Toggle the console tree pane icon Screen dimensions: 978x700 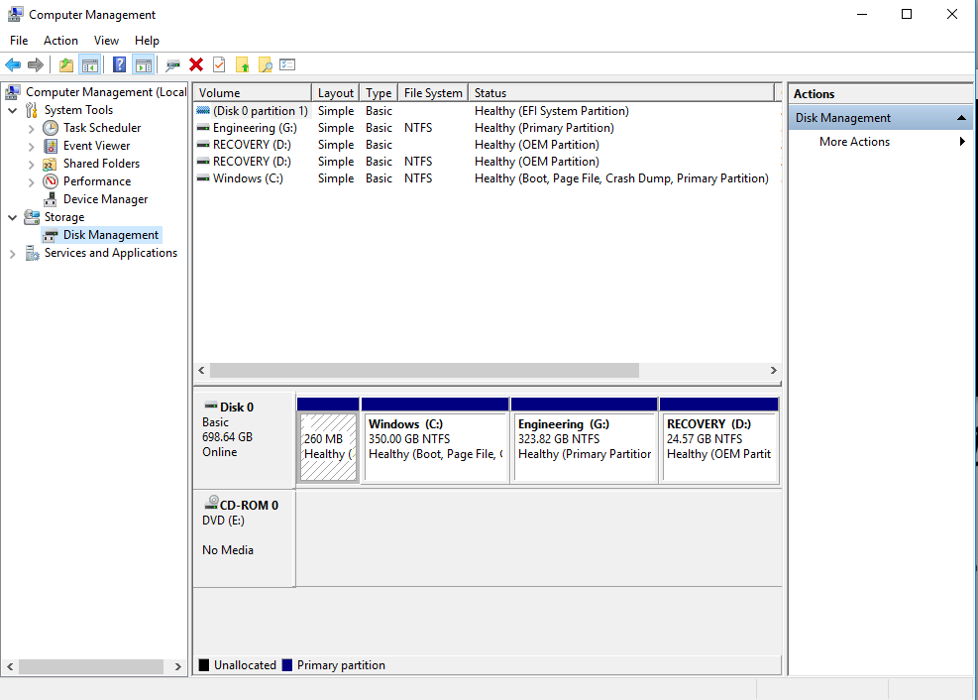pyautogui.click(x=90, y=63)
